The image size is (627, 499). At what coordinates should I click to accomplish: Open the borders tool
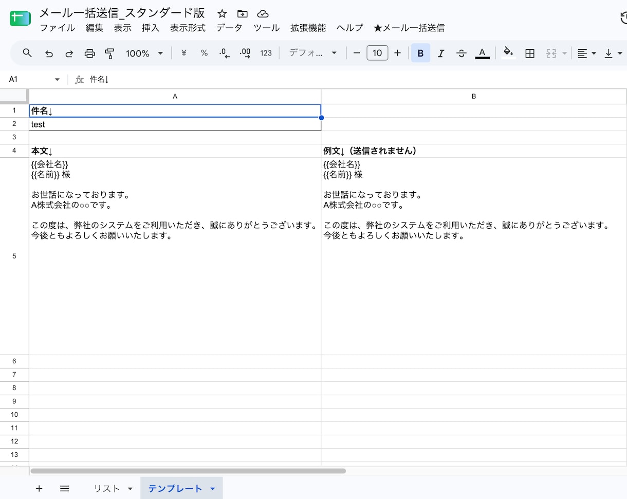[530, 53]
